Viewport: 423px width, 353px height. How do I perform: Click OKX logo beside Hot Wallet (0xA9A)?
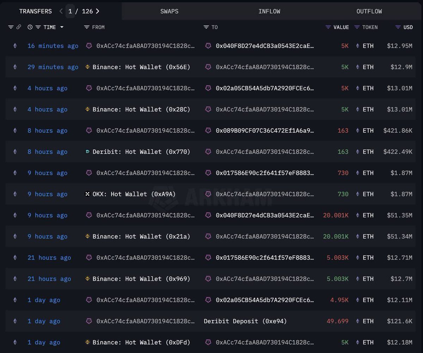click(x=88, y=194)
